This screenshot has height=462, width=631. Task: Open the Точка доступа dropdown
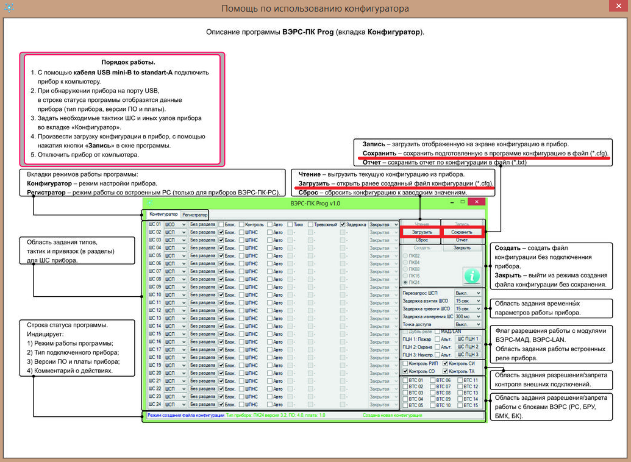pyautogui.click(x=468, y=324)
